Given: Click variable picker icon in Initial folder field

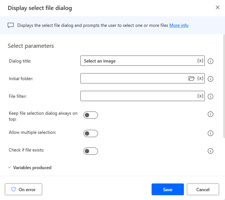Looking at the screenshot, I should click(200, 78).
